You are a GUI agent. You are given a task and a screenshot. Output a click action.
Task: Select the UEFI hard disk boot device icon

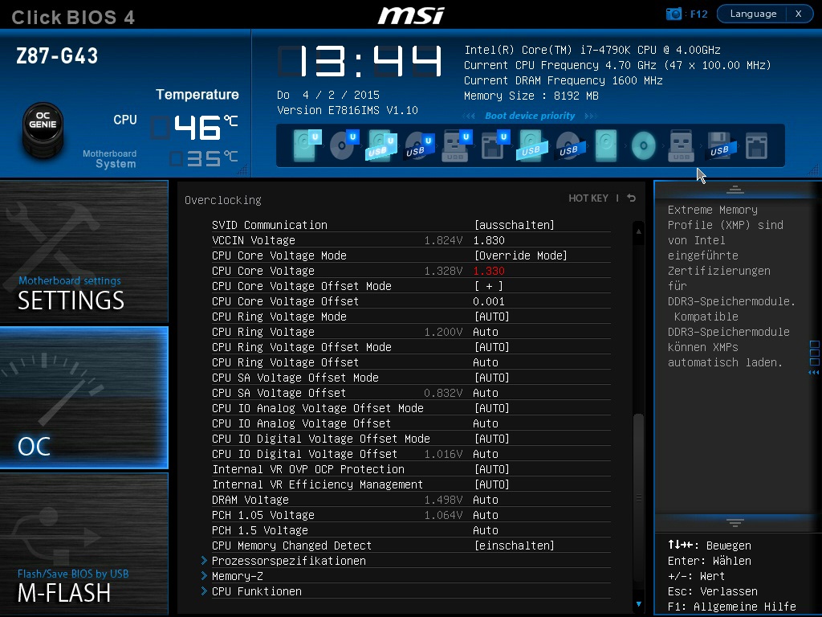point(307,145)
